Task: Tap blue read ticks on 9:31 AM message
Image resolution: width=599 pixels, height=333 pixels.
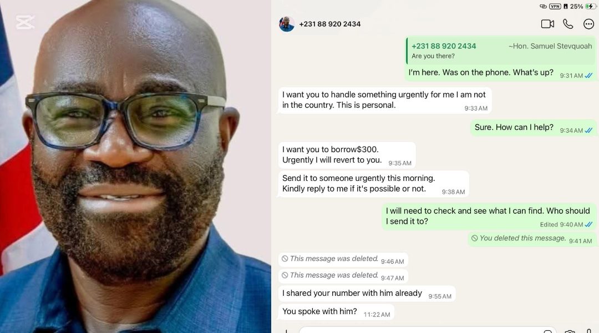Action: [x=588, y=75]
